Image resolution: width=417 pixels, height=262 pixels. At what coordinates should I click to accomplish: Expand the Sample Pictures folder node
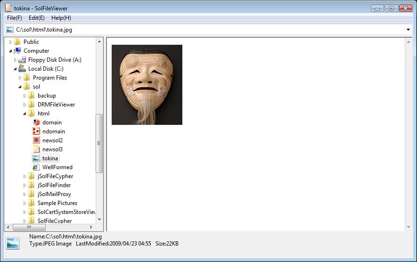[25, 203]
